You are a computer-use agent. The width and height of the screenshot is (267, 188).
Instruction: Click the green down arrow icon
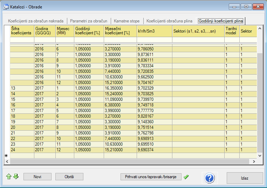16,176
